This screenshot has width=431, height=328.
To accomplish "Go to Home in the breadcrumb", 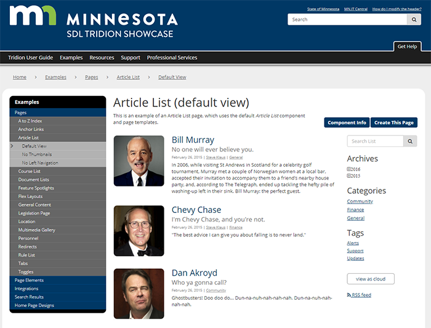I will pos(20,78).
